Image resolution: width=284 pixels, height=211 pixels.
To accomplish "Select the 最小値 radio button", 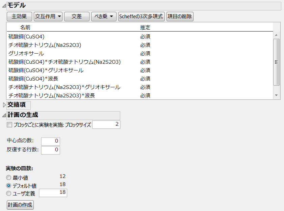I will pos(9,178).
